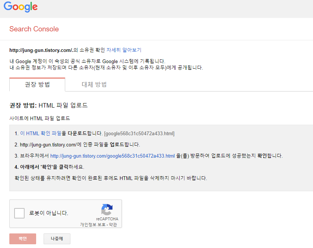This screenshot has height=248, width=313.
Task: Click the text '사이트에 HTML 파일 업로드'
Action: tap(40, 118)
